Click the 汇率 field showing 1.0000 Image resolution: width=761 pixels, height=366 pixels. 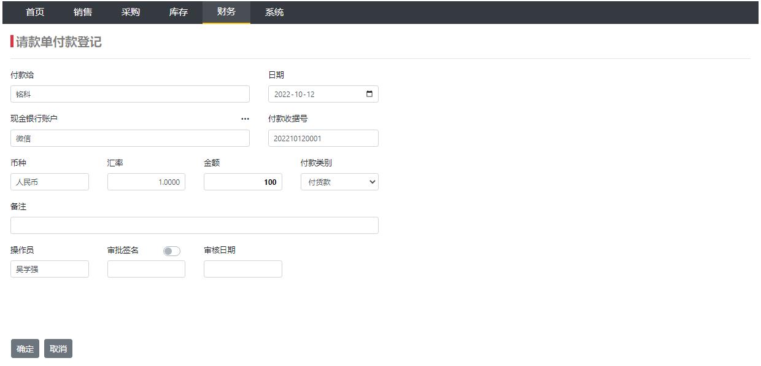coord(146,182)
